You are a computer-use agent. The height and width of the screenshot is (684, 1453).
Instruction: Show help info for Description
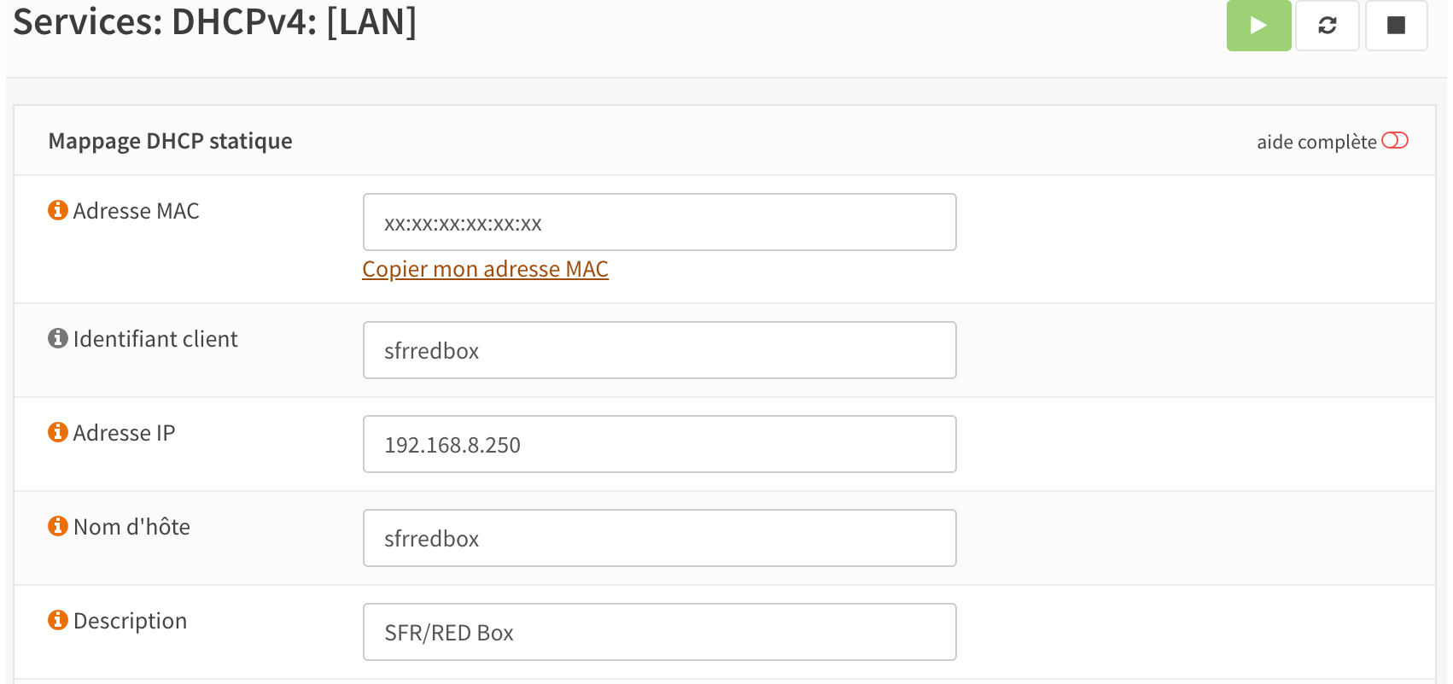point(58,620)
